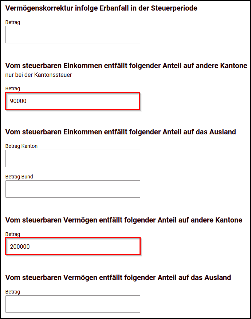Click Betrag field for Vermögen Anteil Ausland
Image resolution: width=251 pixels, height=319 pixels.
(x=72, y=304)
